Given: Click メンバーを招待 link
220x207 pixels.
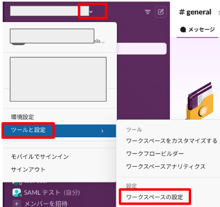Looking at the screenshot, I should click(x=46, y=204).
